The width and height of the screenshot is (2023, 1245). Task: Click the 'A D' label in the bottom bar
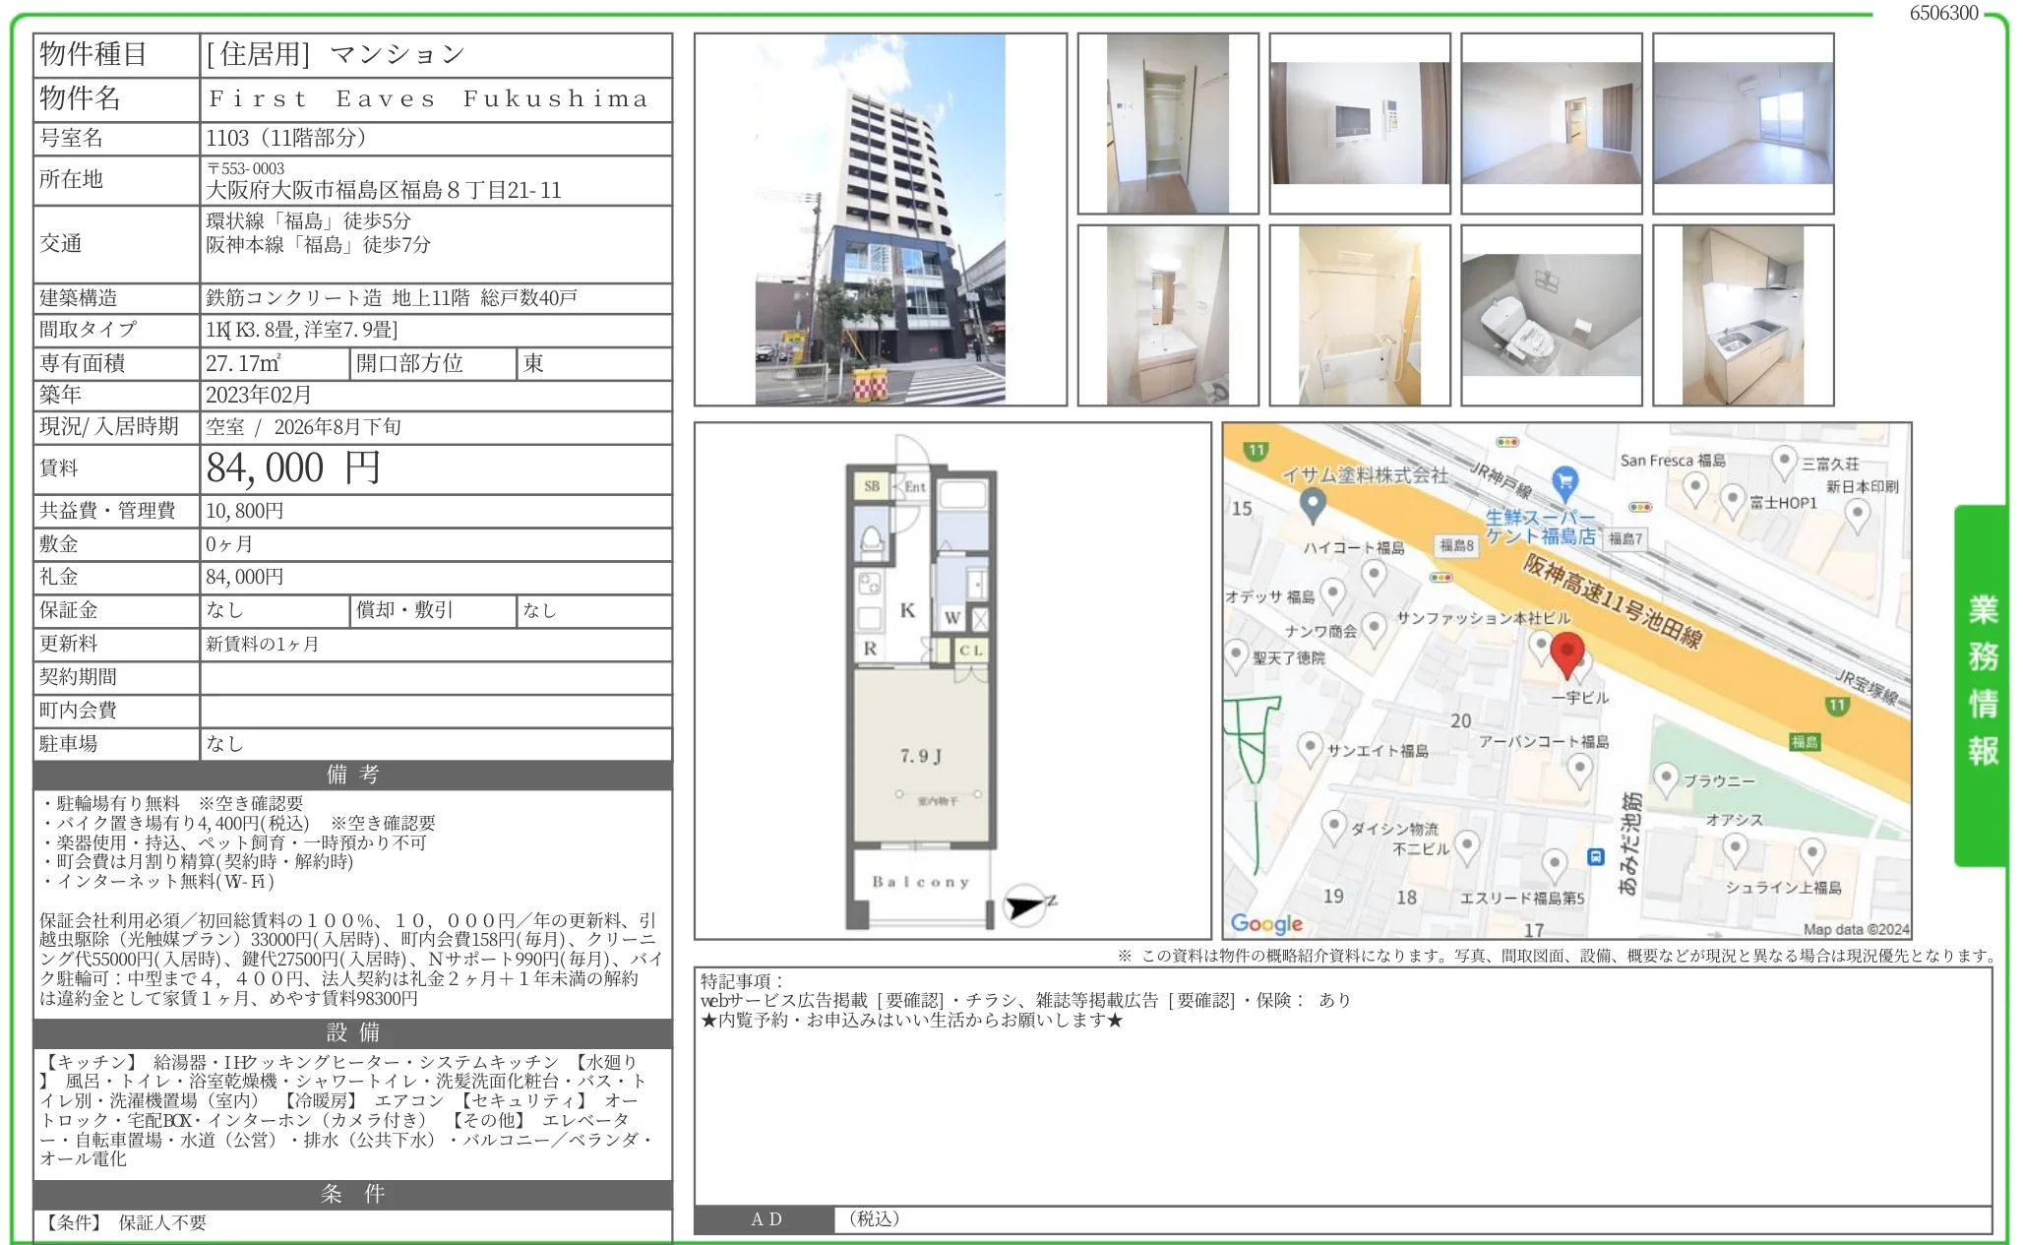coord(766,1219)
